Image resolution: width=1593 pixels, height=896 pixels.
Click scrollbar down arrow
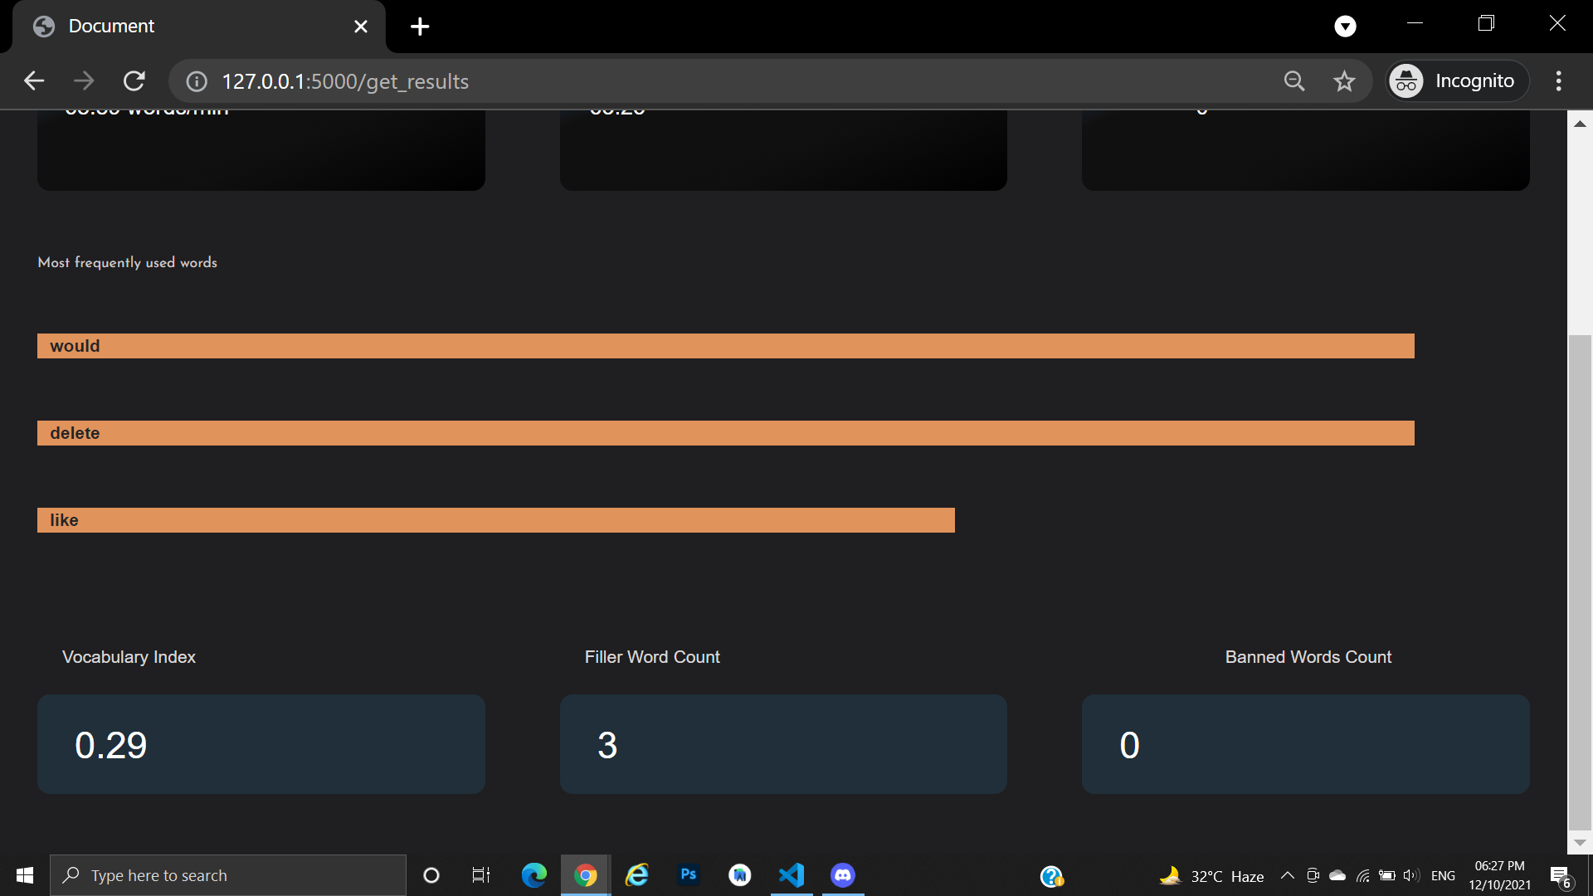(1580, 842)
